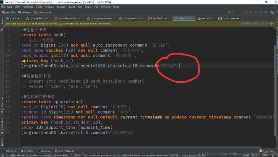Click the intention light bulb on line 11
The height and width of the screenshot is (157, 278).
[x=24, y=61]
